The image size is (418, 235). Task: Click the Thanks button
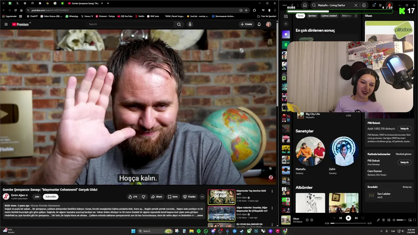[189, 197]
